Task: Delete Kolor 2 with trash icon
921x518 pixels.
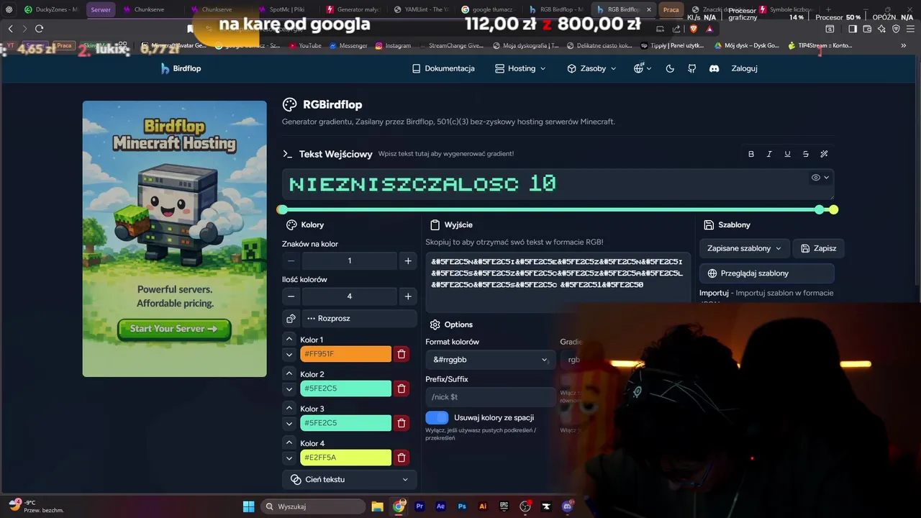Action: 401,388
